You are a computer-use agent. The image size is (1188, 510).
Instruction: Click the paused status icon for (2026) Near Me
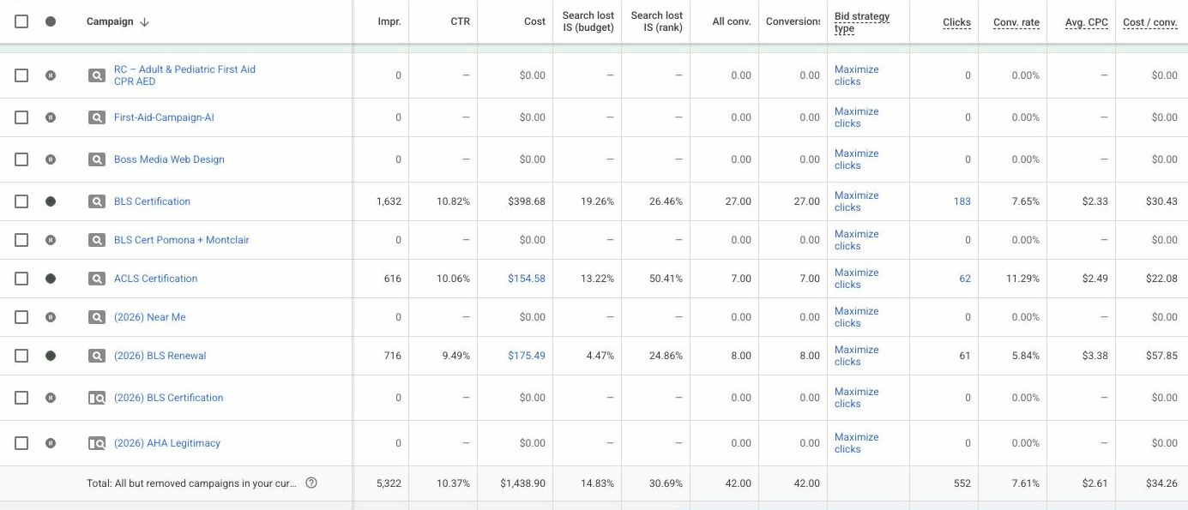coord(51,317)
